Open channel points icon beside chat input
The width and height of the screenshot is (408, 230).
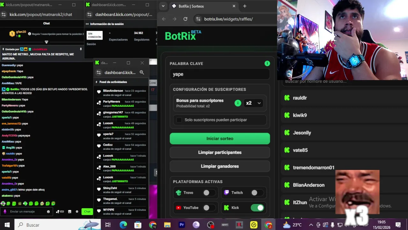[x=60, y=211]
